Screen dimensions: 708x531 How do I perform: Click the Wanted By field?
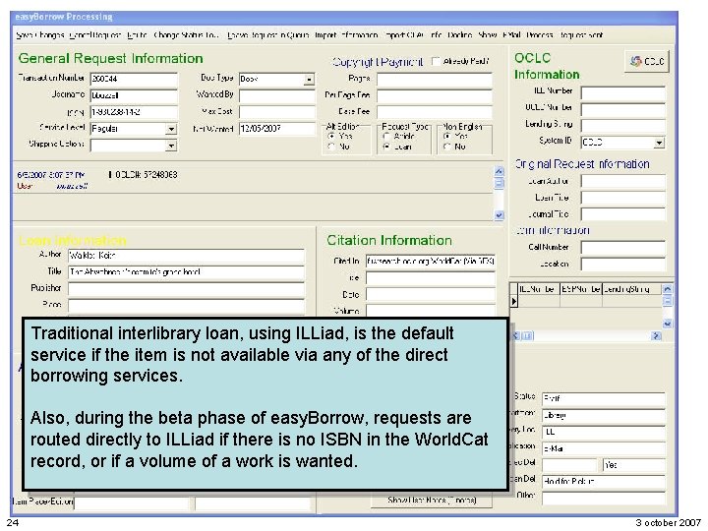(x=276, y=95)
